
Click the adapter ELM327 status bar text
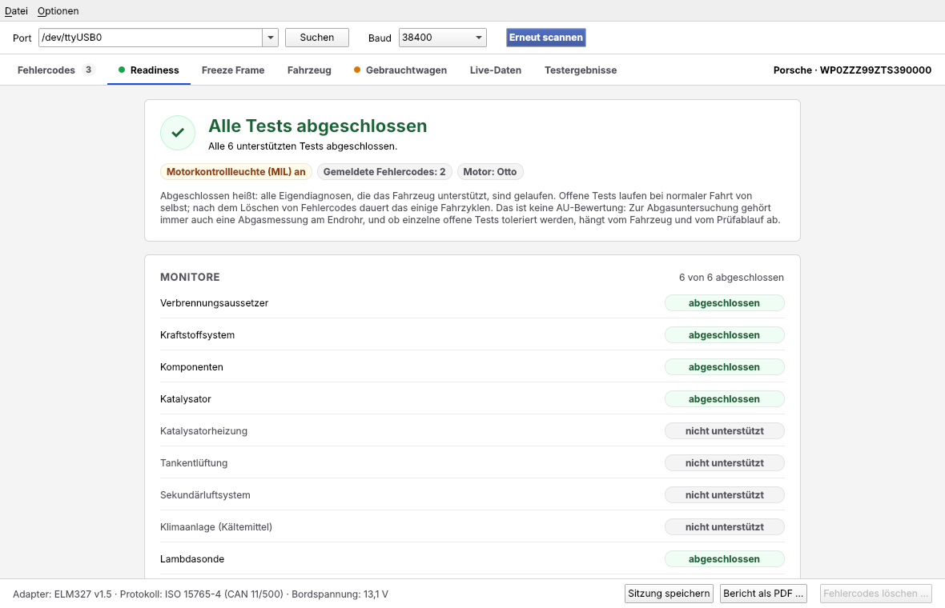click(x=201, y=594)
